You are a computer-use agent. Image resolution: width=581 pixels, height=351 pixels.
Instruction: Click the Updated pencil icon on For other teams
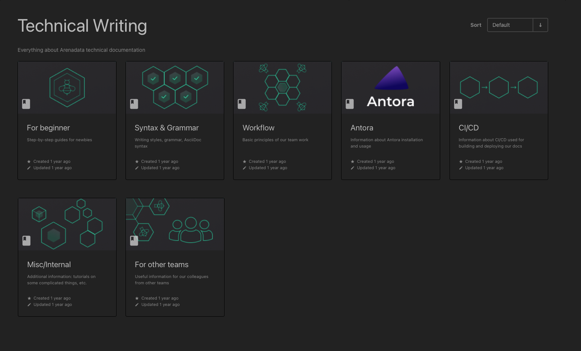(x=137, y=305)
